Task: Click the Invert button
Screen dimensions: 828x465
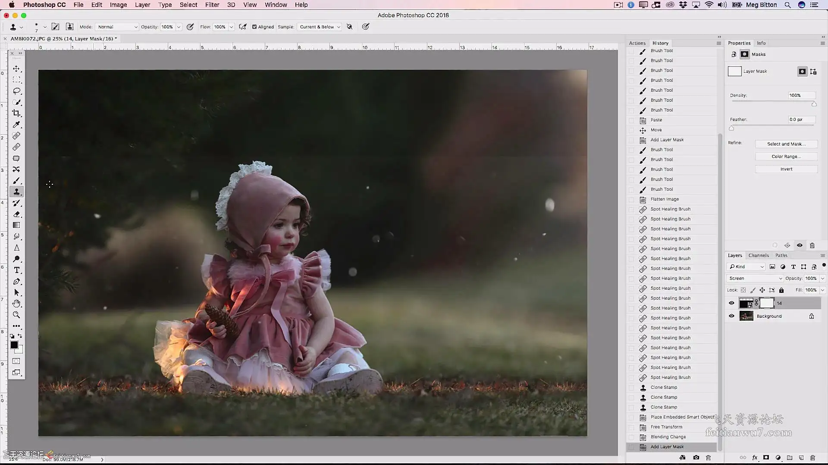Action: tap(786, 169)
